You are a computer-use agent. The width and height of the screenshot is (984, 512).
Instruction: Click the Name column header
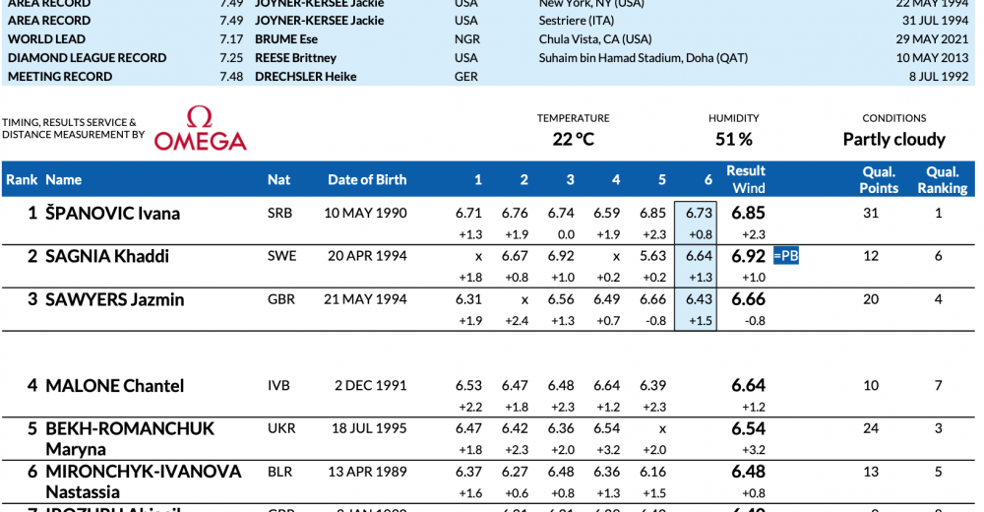point(64,180)
